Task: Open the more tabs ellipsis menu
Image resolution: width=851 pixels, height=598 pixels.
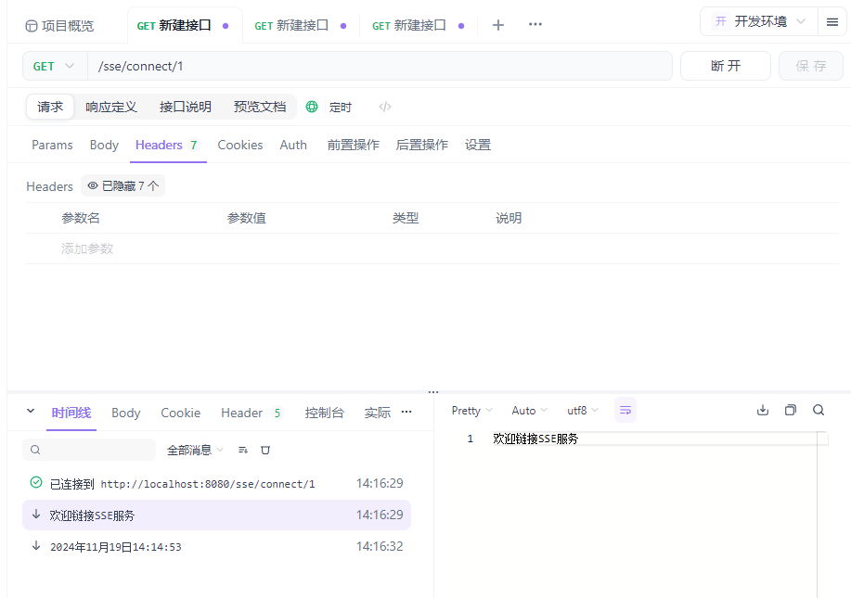Action: [535, 24]
